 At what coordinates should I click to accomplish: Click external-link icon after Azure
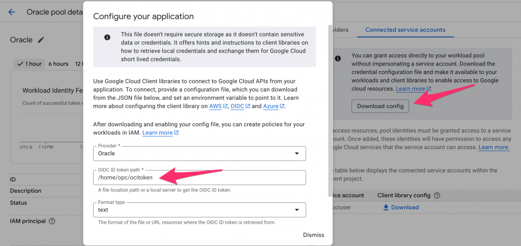click(x=282, y=106)
